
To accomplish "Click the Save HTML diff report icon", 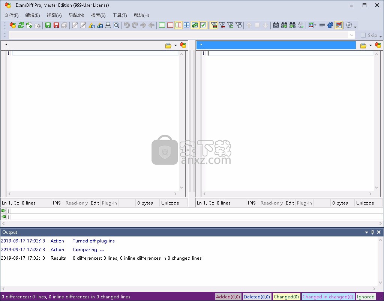I will pos(100,25).
